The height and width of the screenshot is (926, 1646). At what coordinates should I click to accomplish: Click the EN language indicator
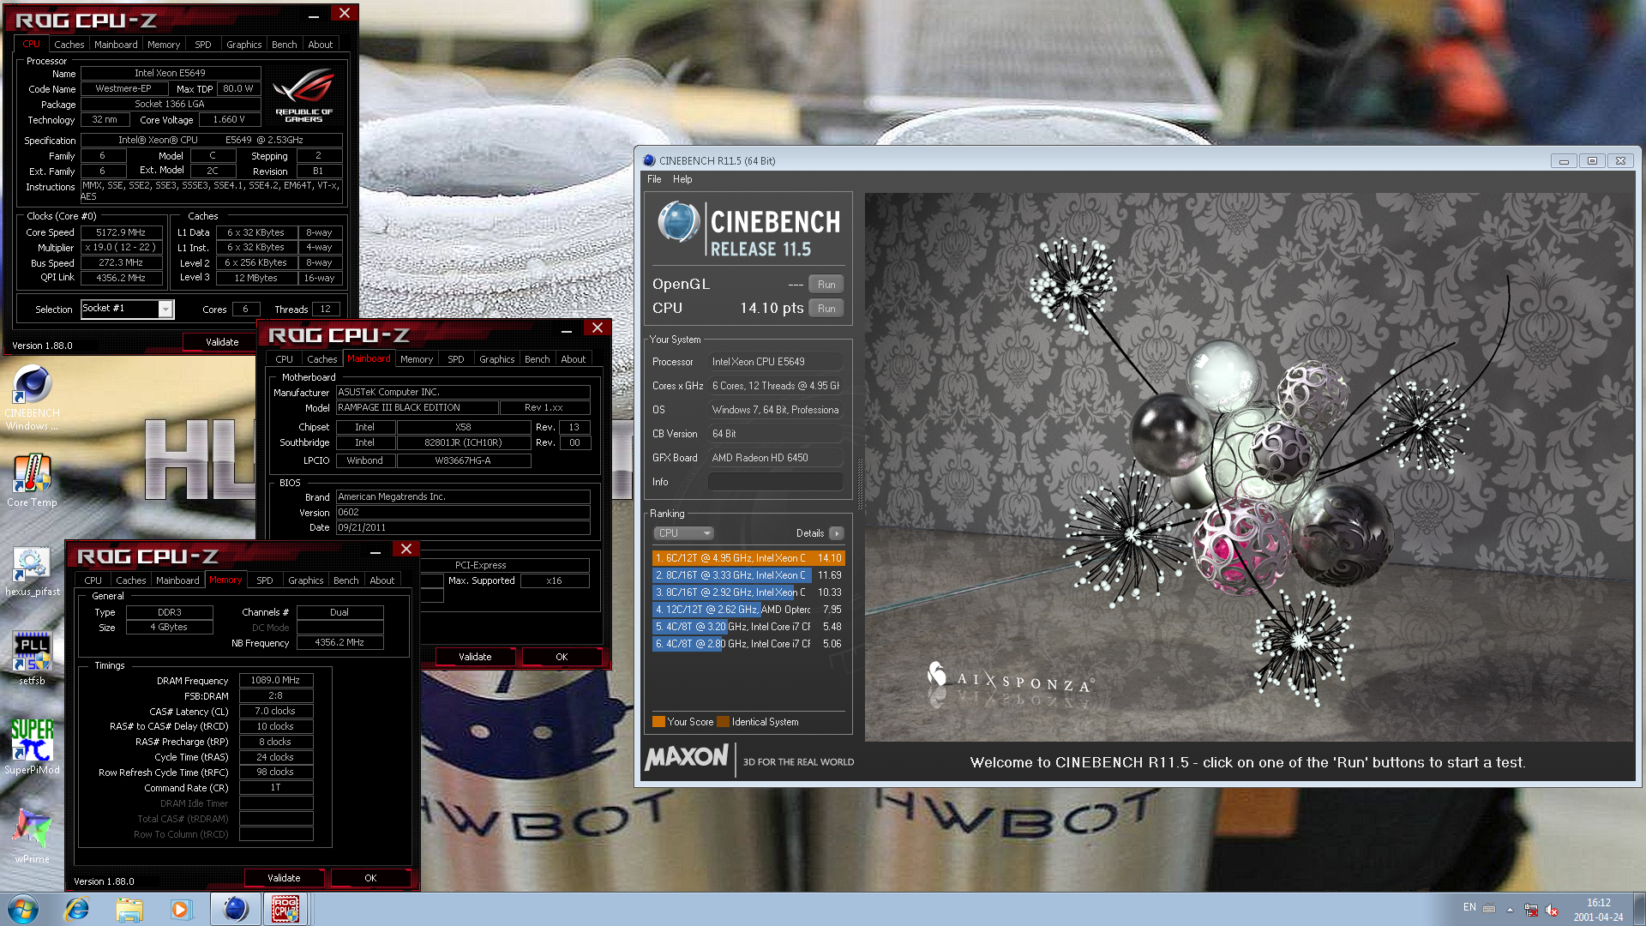1469,907
